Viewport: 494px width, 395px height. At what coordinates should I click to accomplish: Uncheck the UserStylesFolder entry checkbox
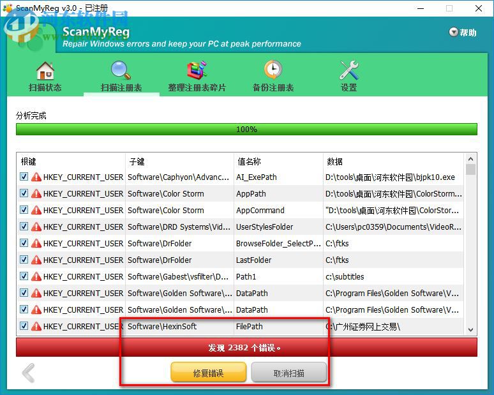point(24,226)
